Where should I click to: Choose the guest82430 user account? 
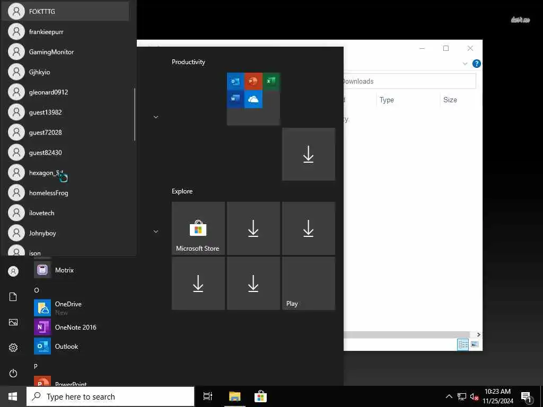click(65, 152)
